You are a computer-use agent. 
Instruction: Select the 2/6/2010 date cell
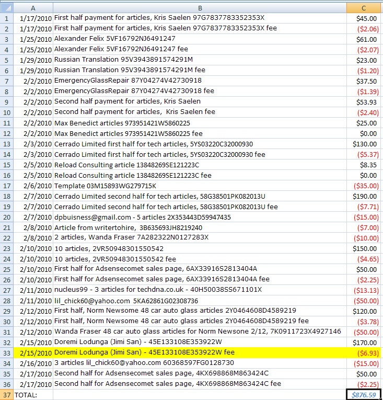[33, 186]
